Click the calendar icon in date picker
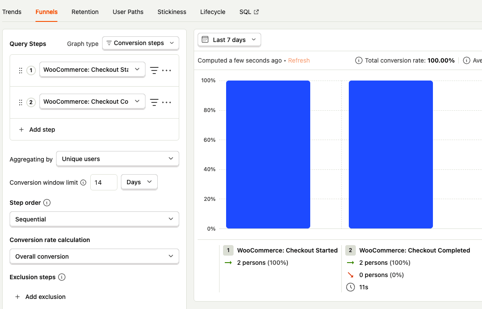482x309 pixels. 205,40
